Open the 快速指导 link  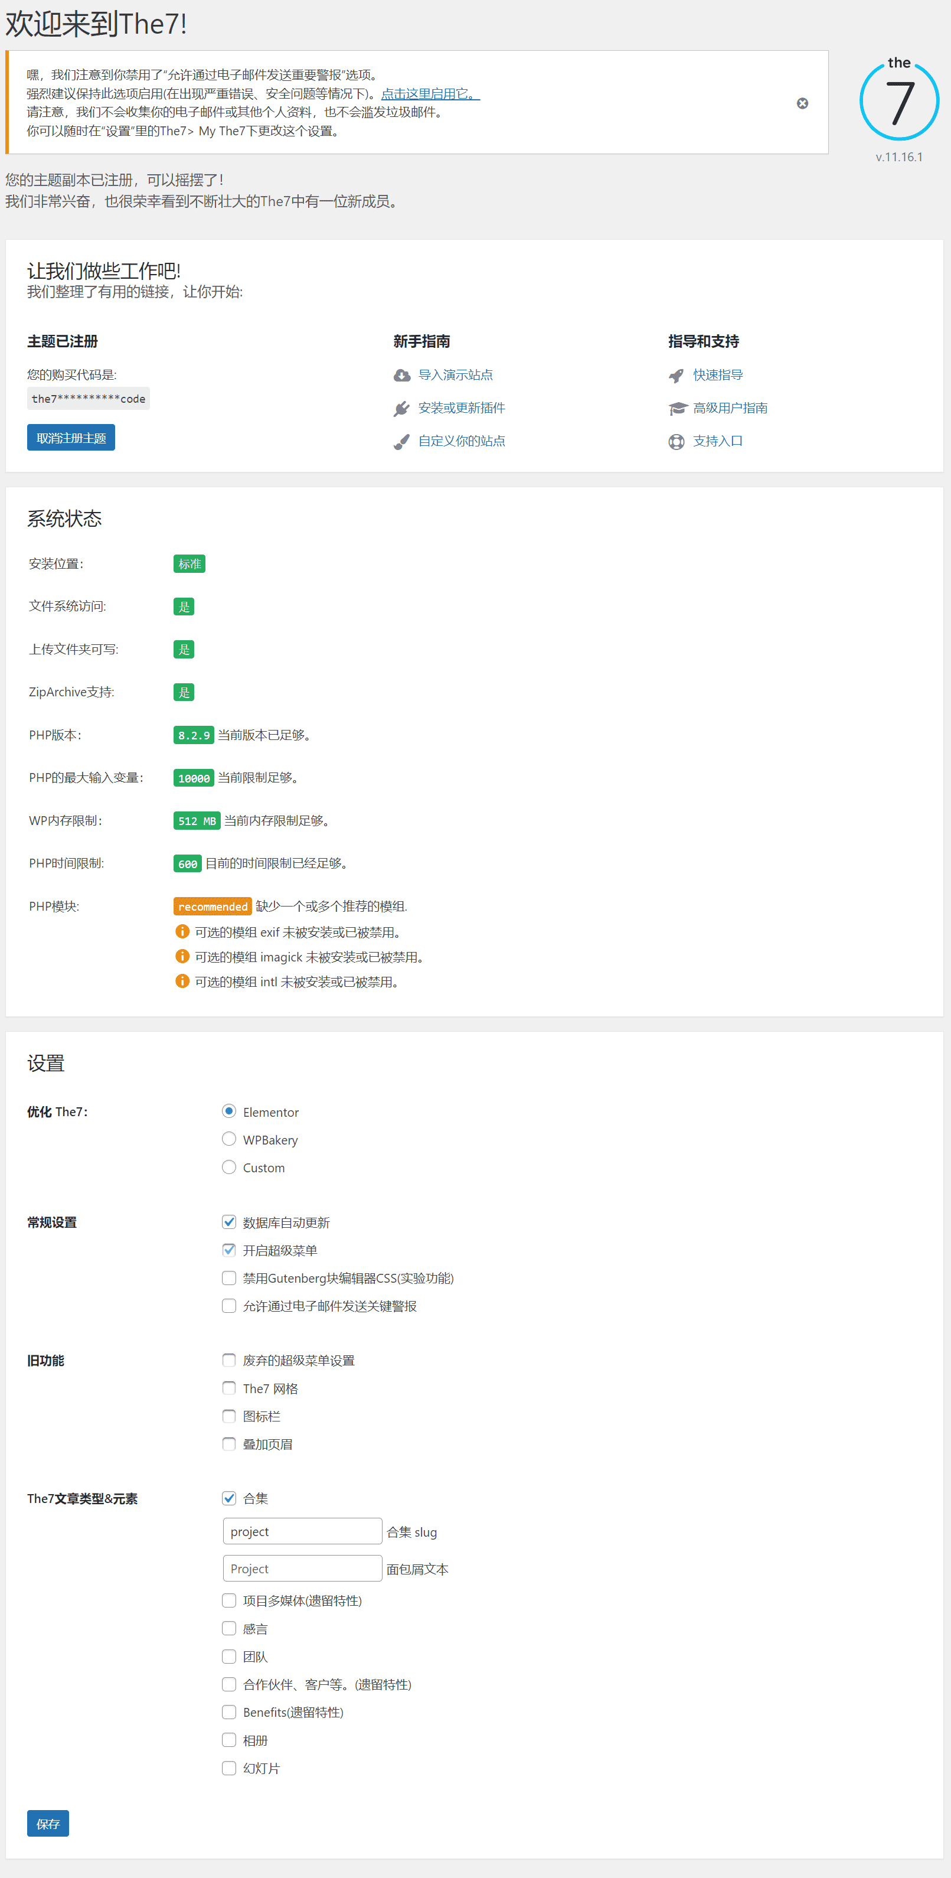point(718,375)
